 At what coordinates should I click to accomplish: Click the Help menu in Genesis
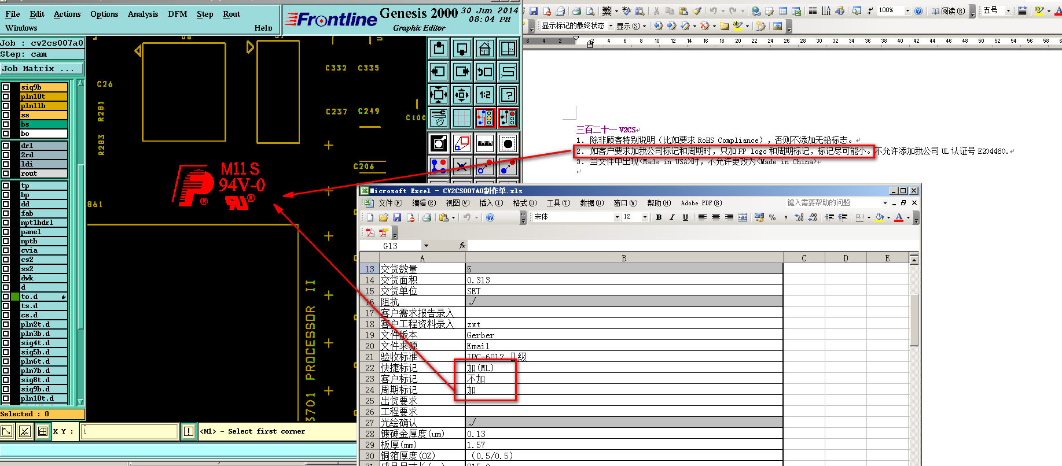(263, 28)
